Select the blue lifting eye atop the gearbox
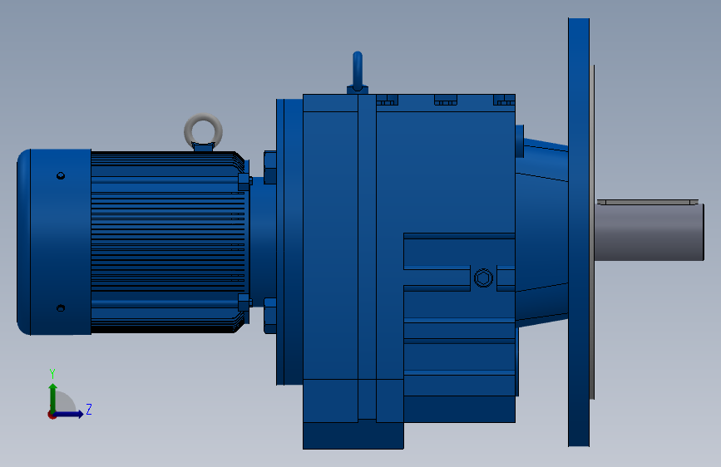 [x=358, y=71]
